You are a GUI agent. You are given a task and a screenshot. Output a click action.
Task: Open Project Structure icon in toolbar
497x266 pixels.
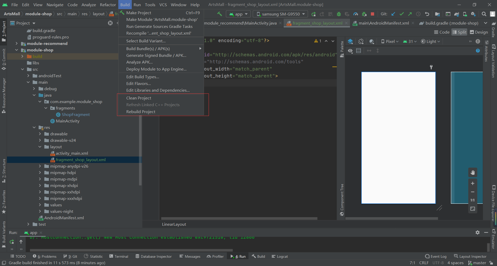437,14
